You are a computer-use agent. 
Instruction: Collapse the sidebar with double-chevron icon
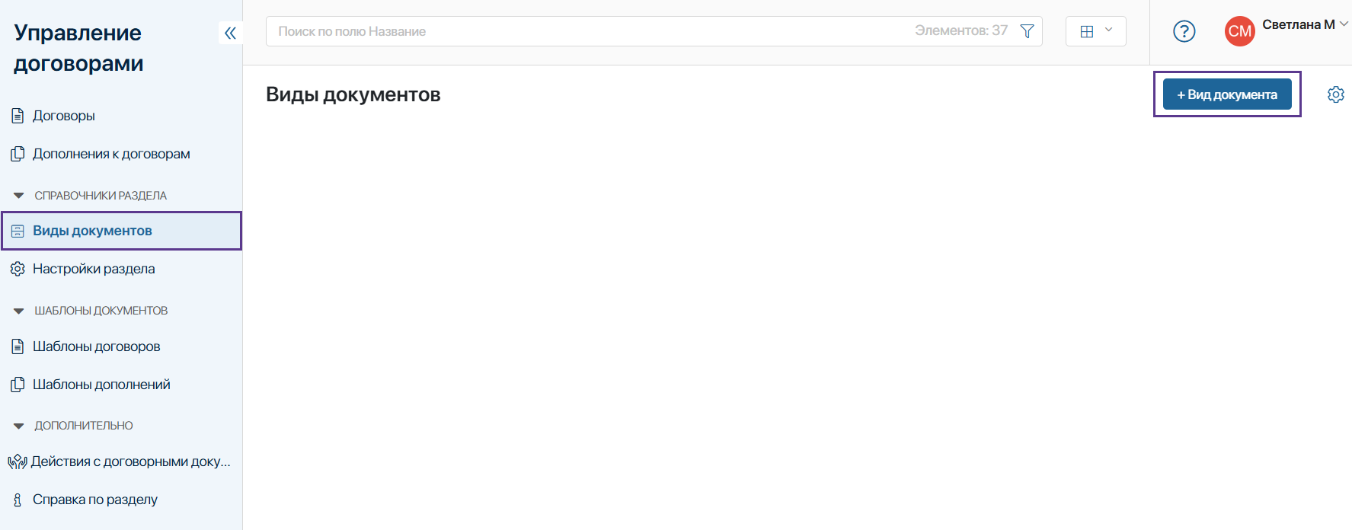pos(230,33)
